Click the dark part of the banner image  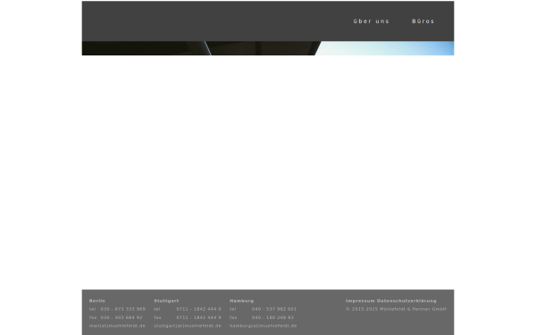click(x=144, y=48)
